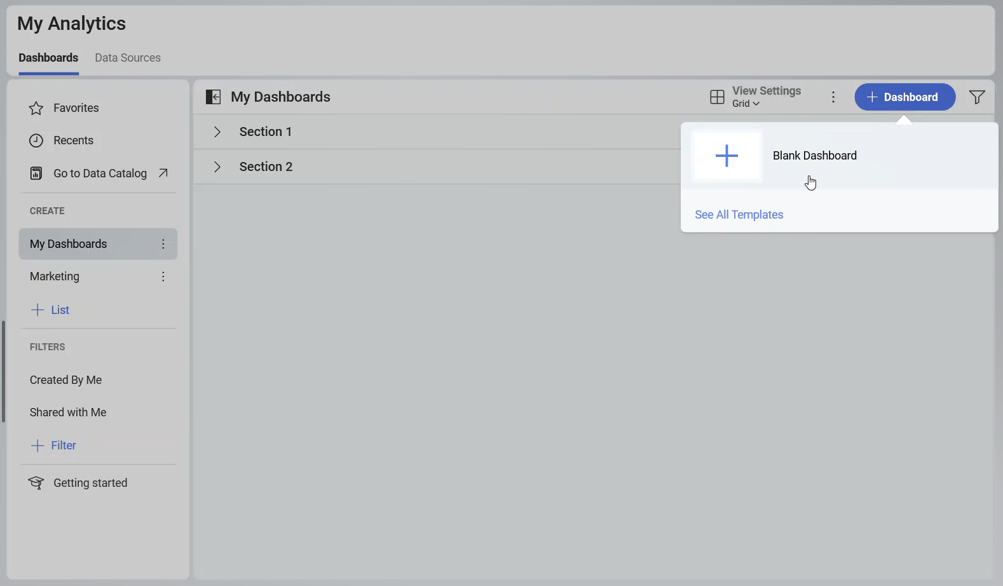Select Shared with Me filter
Image resolution: width=1003 pixels, height=586 pixels.
(68, 412)
